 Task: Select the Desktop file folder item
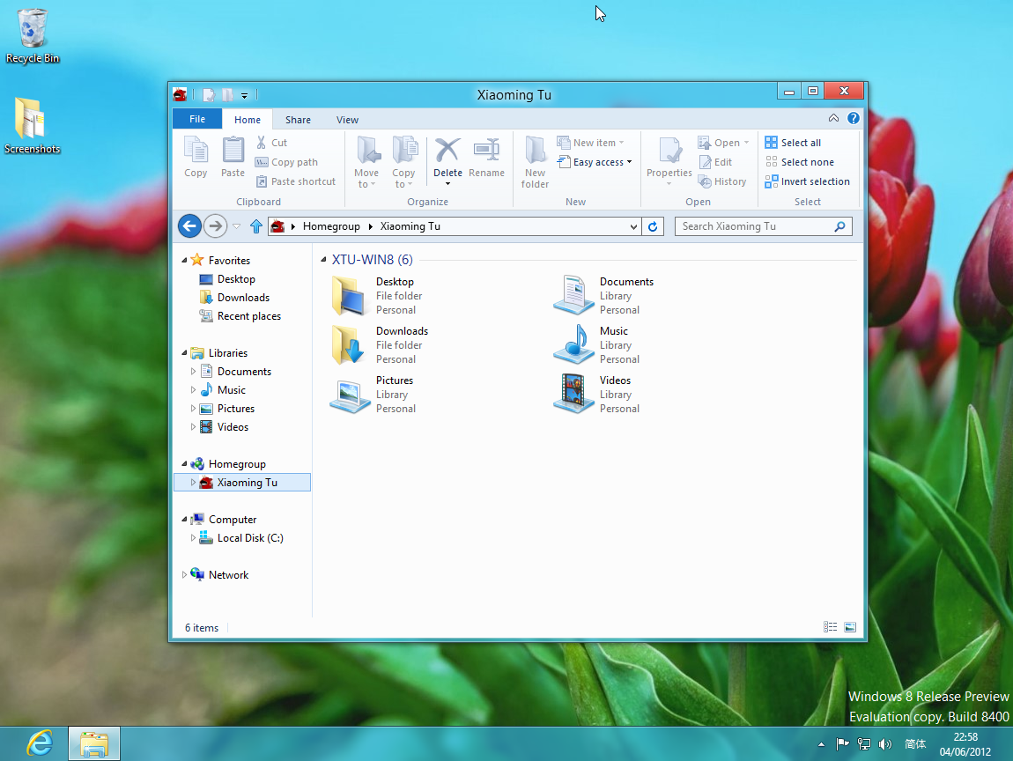[377, 296]
